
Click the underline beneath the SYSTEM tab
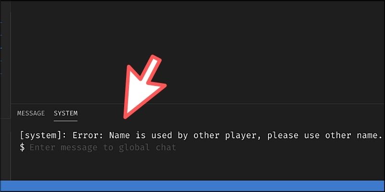pos(65,121)
